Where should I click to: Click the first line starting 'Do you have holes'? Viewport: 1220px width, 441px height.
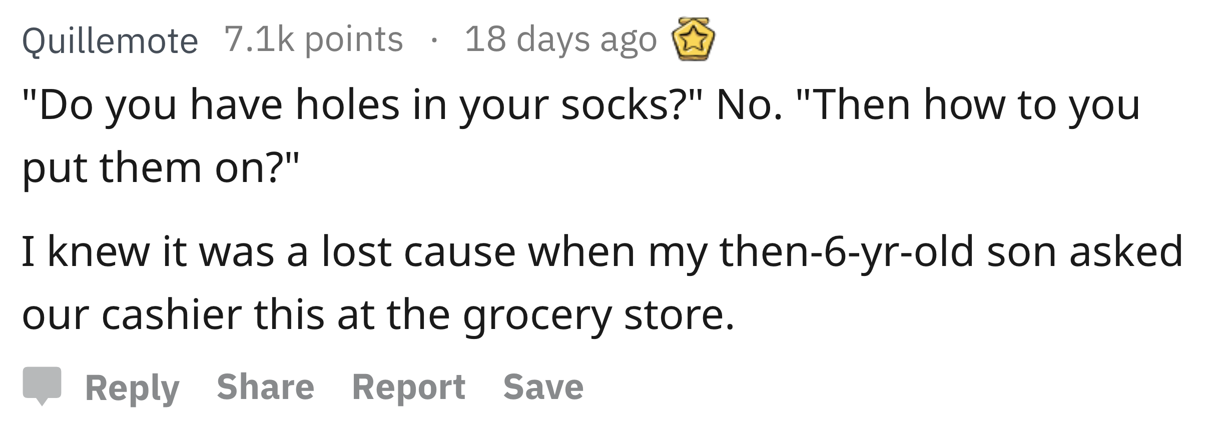click(x=581, y=105)
